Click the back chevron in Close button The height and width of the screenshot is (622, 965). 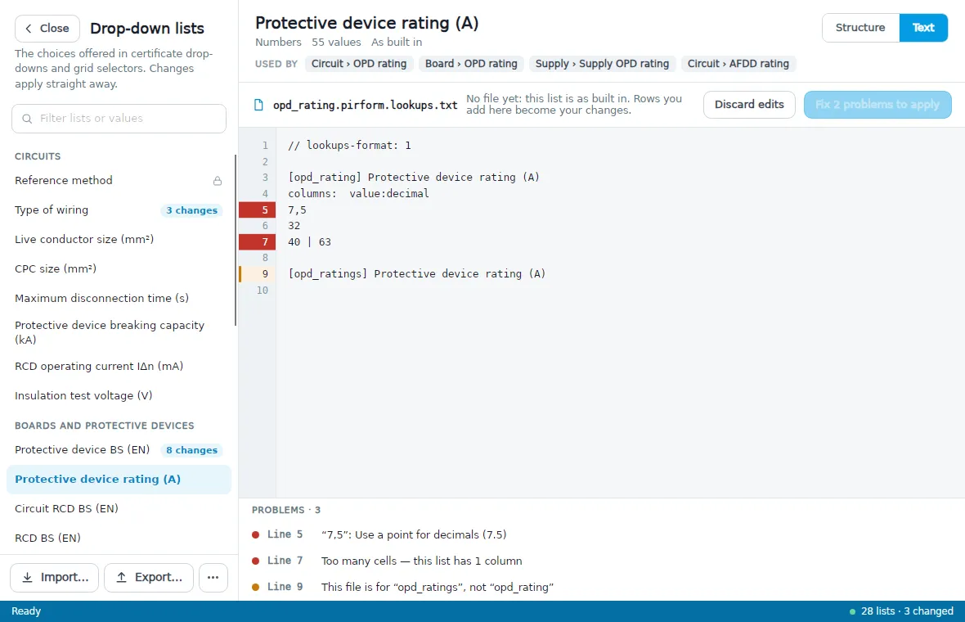(x=29, y=29)
